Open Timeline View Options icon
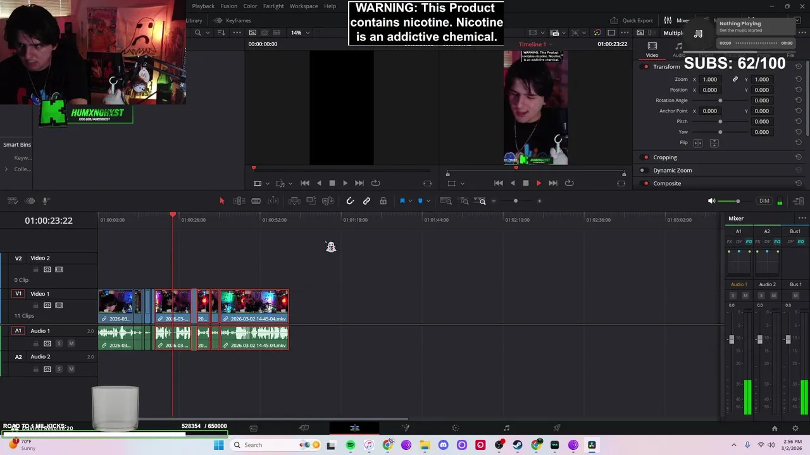 pyautogui.click(x=12, y=201)
